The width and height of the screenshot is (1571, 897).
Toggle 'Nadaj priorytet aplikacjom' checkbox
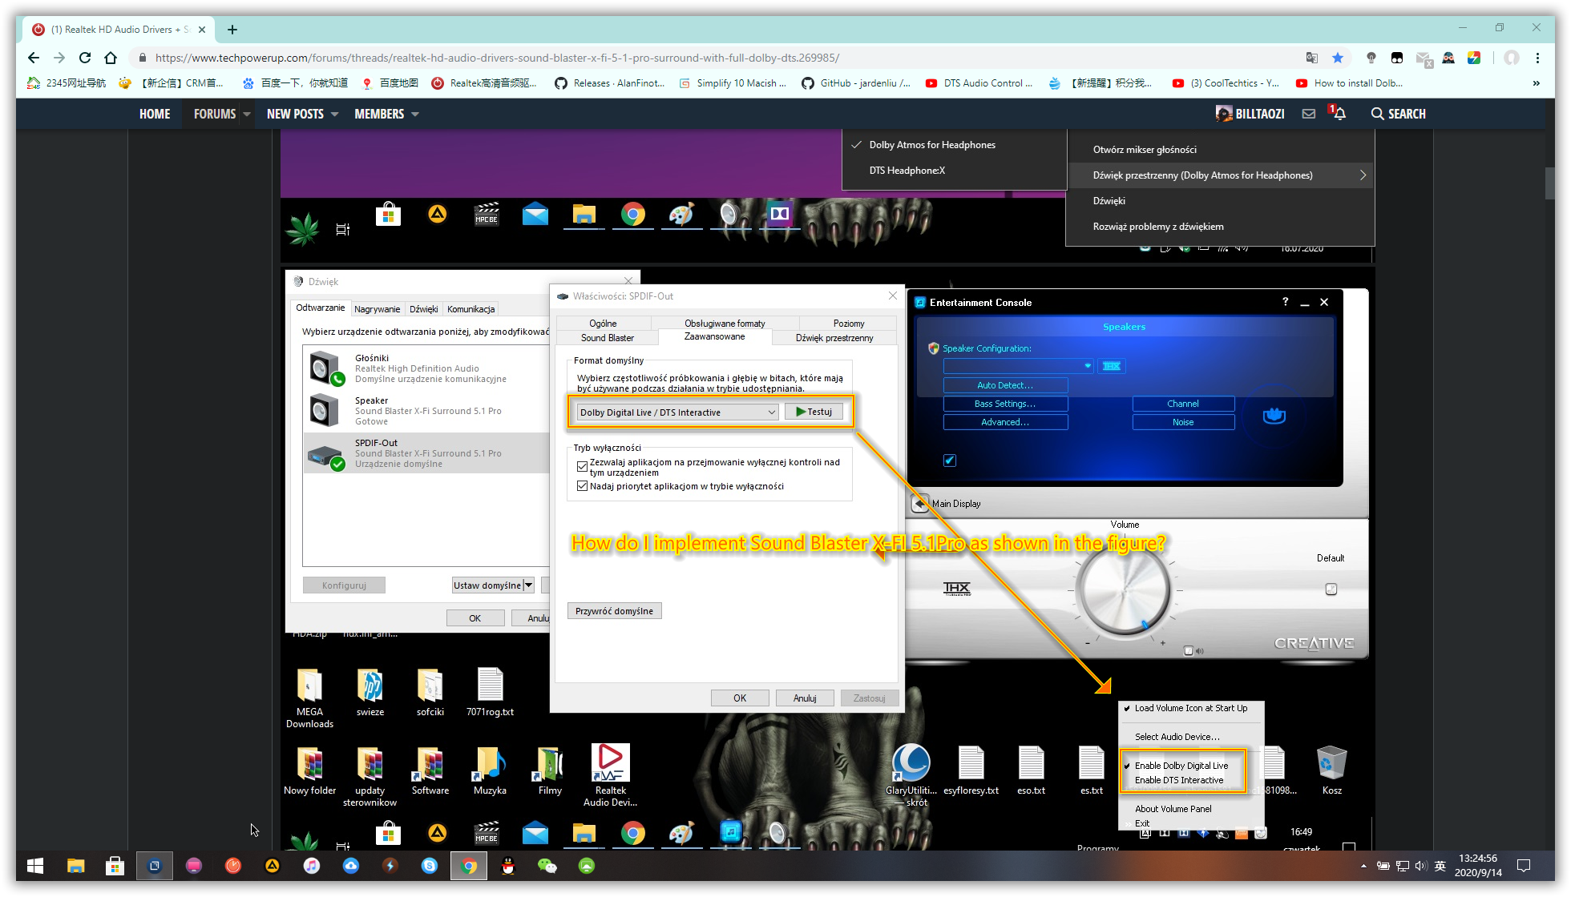pos(582,486)
